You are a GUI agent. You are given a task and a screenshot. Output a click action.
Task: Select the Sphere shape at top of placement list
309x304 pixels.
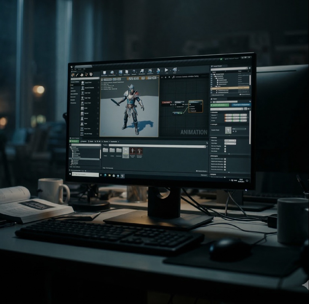pos(82,82)
